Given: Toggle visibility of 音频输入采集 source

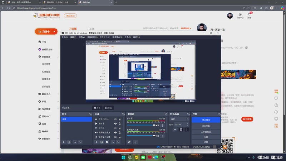Looking at the screenshot, I should pyautogui.click(x=115, y=137).
